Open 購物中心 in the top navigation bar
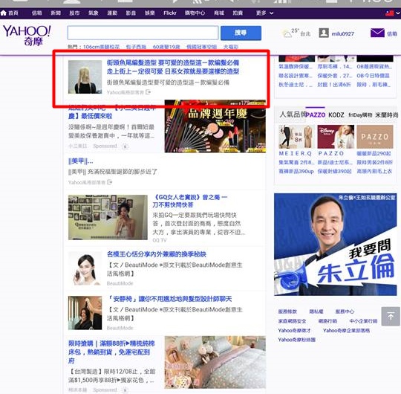 195,13
